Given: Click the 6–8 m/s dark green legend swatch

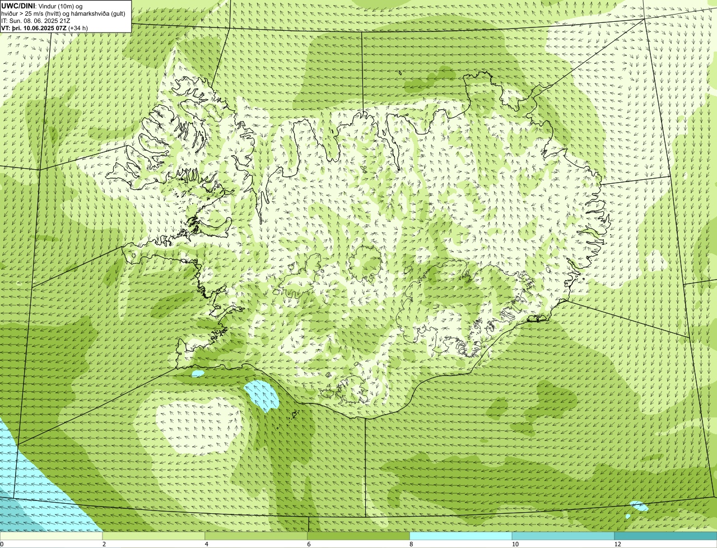Looking at the screenshot, I should [358, 536].
